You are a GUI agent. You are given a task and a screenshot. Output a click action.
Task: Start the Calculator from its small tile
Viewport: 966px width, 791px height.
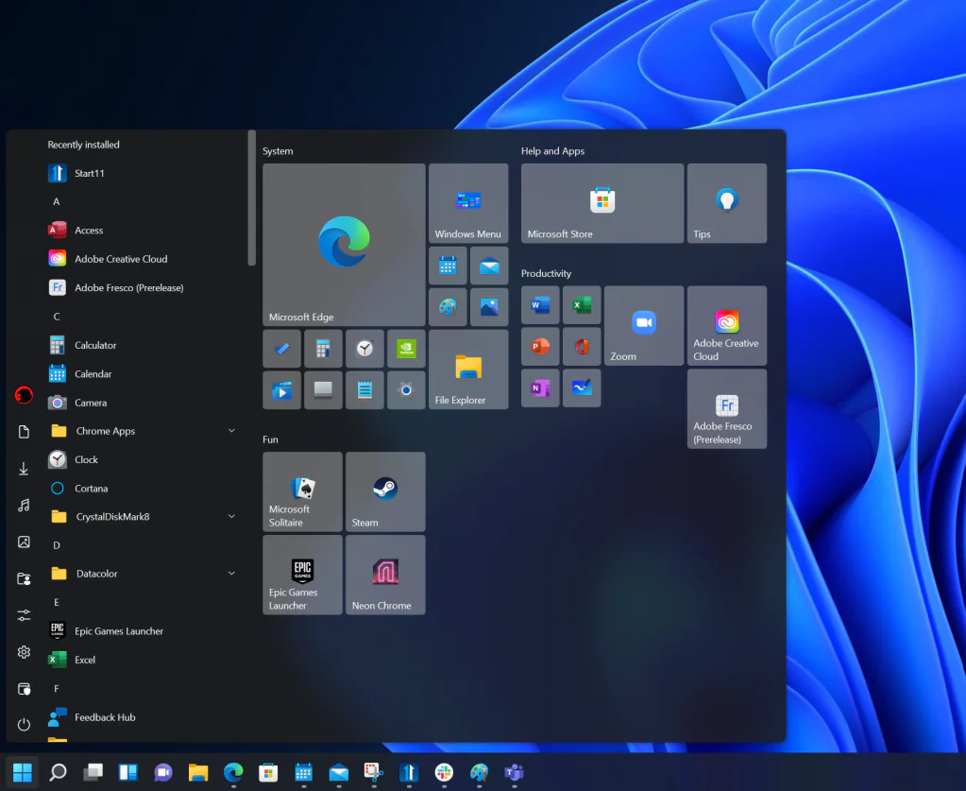tap(323, 348)
